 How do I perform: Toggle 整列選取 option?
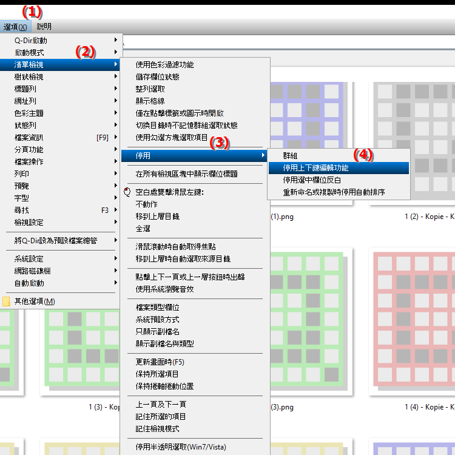point(195,89)
